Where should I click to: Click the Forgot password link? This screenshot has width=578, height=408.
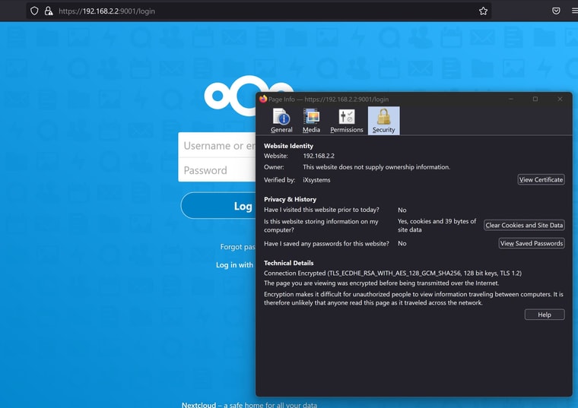pos(238,247)
